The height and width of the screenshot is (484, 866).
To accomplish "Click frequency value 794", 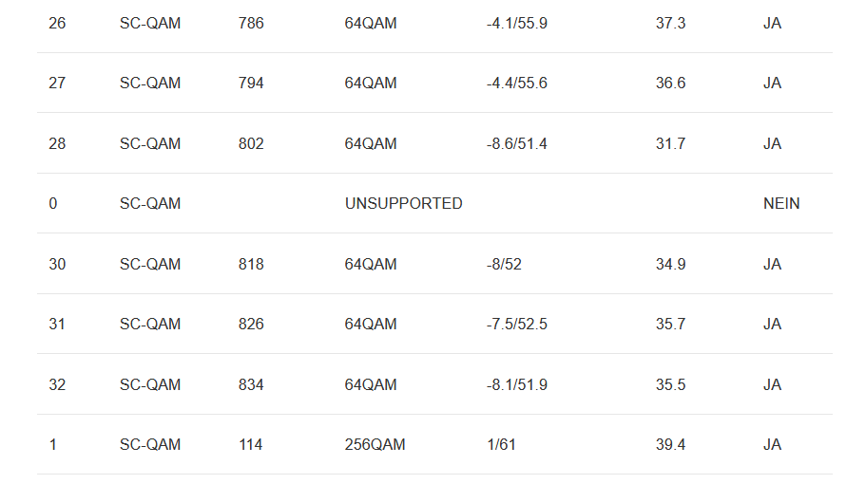I will (x=251, y=84).
